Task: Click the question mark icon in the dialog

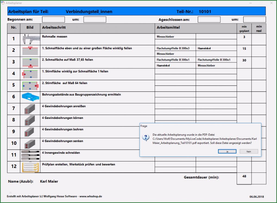Action: 146,138
